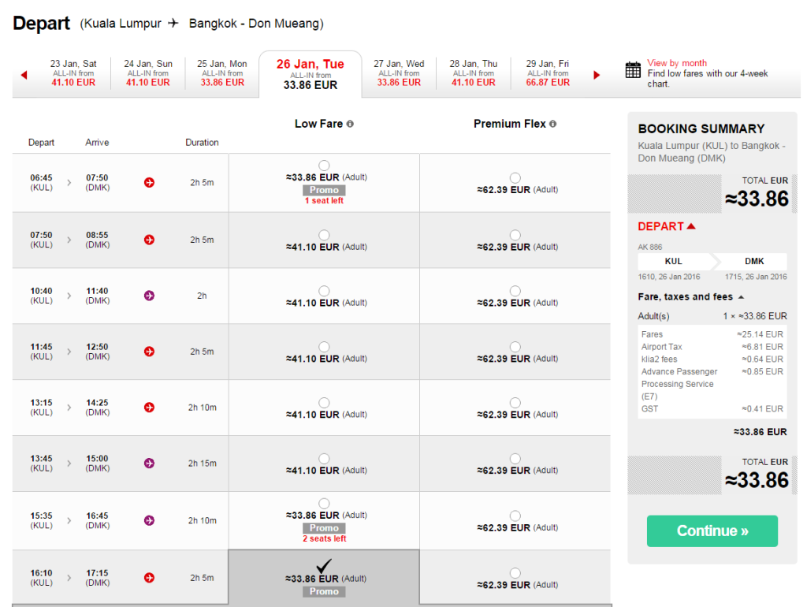Switch to the 25 Jan, Mon date tab
The width and height of the screenshot is (807, 607).
222,73
